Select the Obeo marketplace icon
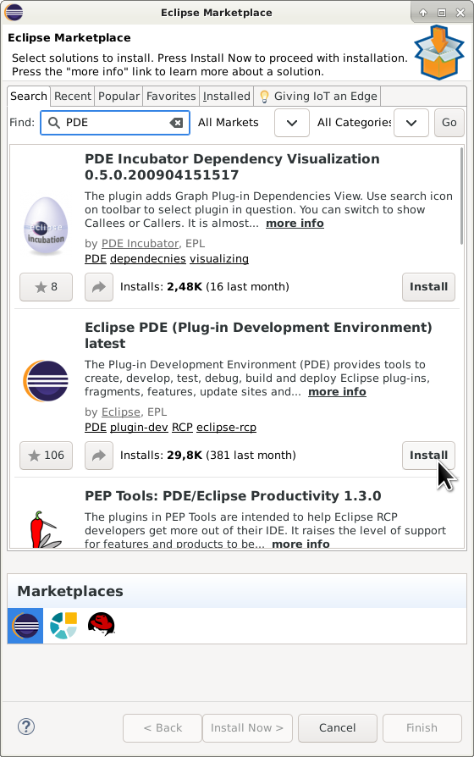Screen dimensions: 474x757 [x=63, y=625]
